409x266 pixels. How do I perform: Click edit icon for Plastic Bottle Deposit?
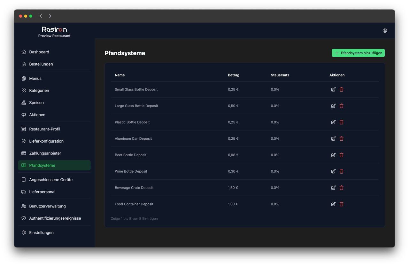[333, 122]
